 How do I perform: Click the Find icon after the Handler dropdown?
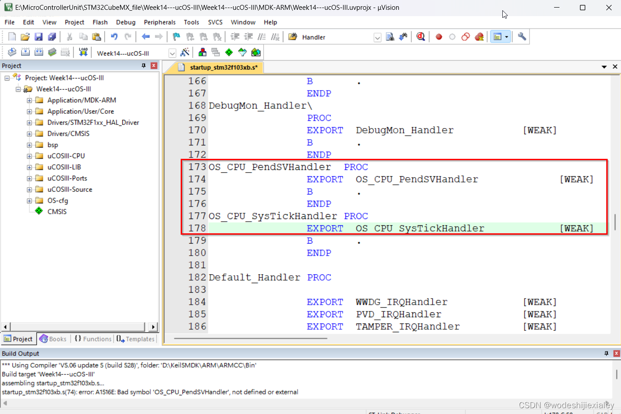[x=390, y=37]
